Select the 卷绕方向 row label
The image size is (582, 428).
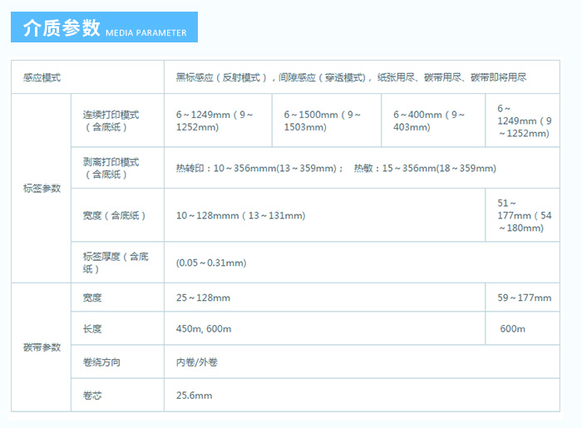click(101, 362)
